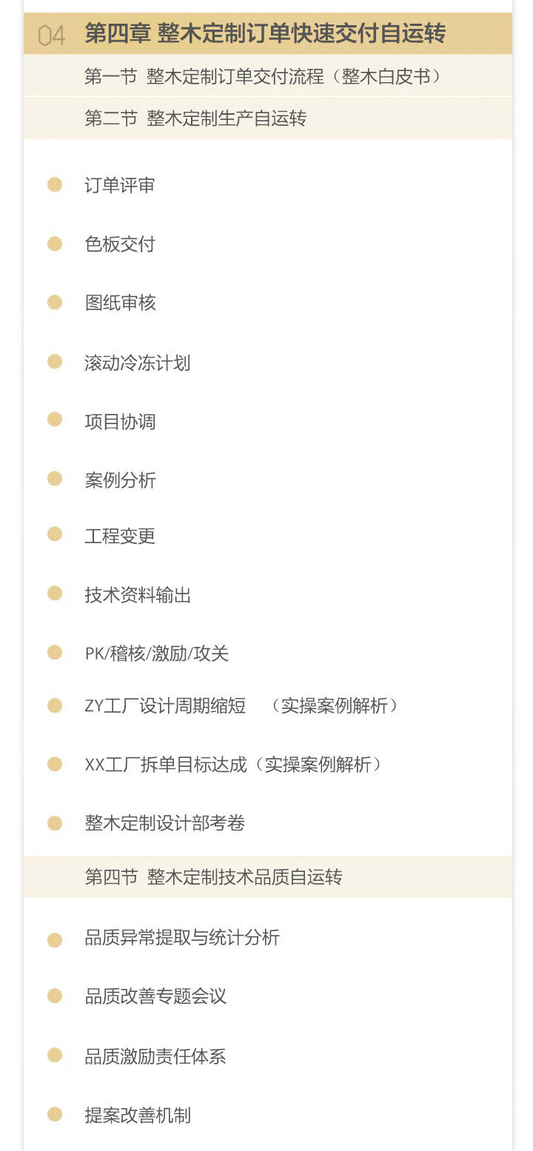Screen dimensions: 533x1151
Task: Collapse section 第二节 整木定制生产自运转
Action: tap(195, 118)
